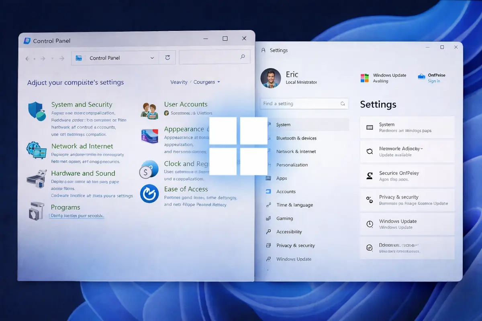Click the User Accounts people icon
This screenshot has width=482, height=321.
pos(149,110)
